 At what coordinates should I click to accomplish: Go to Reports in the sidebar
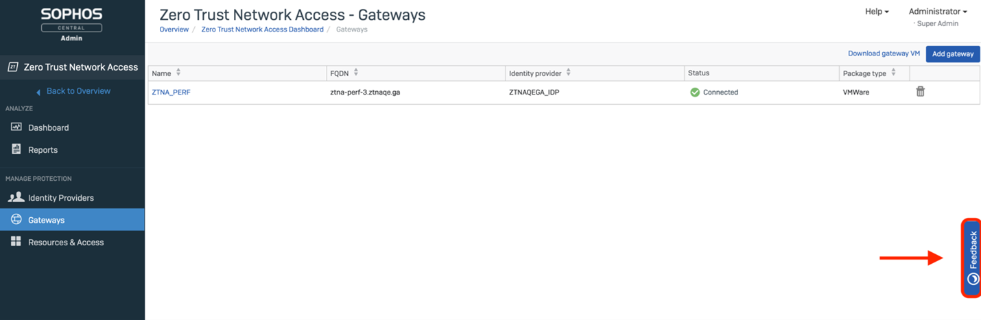click(43, 150)
